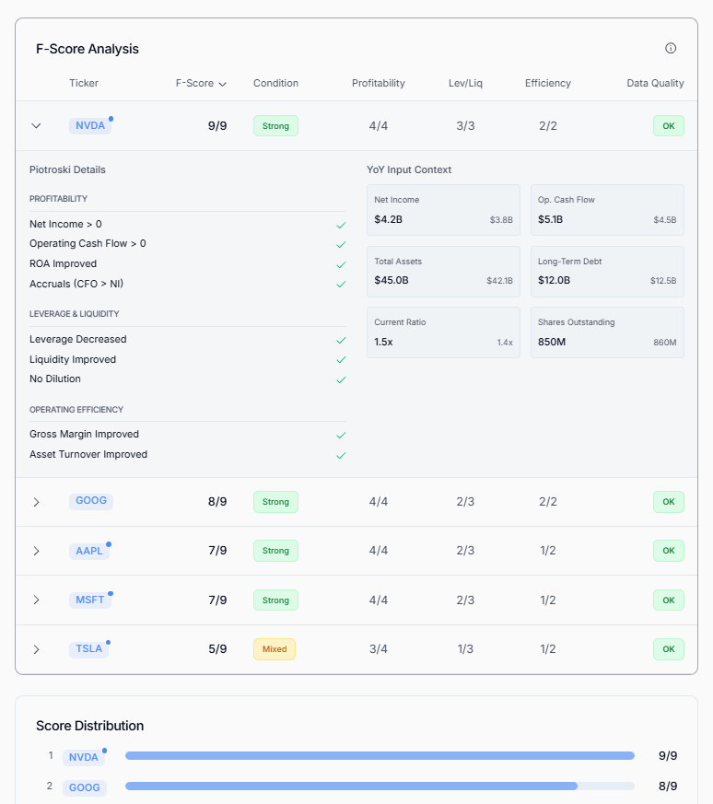Open the AAPL ticker tag
The height and width of the screenshot is (804, 713).
[89, 551]
